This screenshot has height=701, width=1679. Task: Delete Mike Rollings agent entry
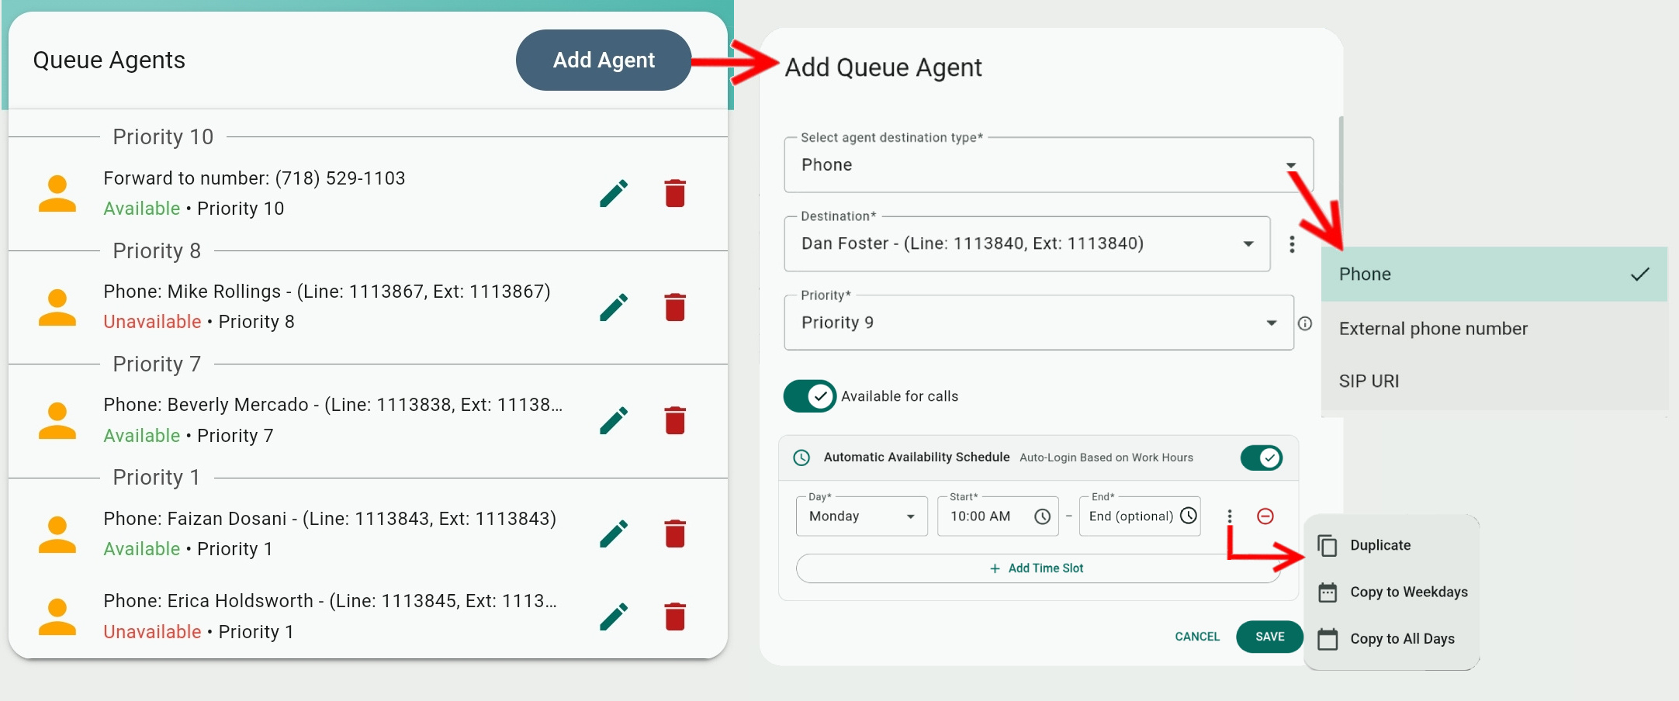(x=675, y=307)
